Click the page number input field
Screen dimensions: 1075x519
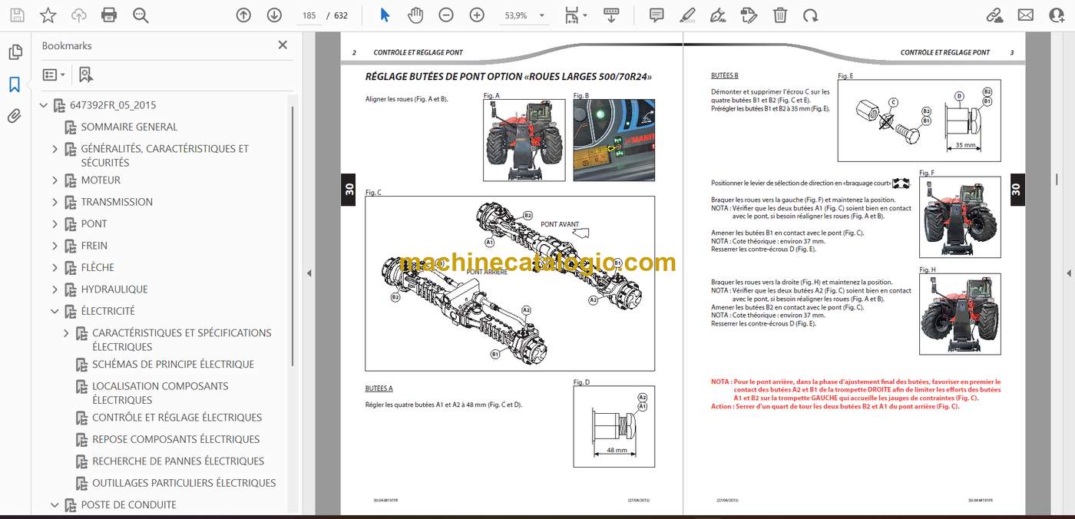click(309, 15)
